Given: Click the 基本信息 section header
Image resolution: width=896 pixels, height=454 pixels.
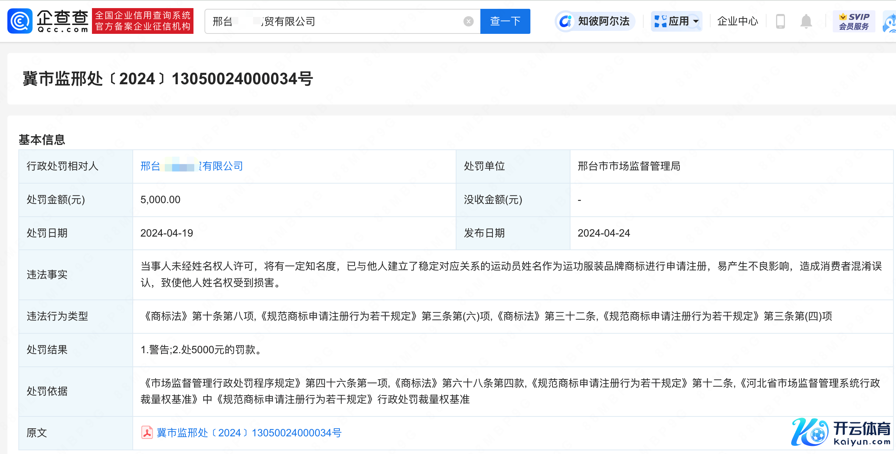Looking at the screenshot, I should pyautogui.click(x=42, y=140).
